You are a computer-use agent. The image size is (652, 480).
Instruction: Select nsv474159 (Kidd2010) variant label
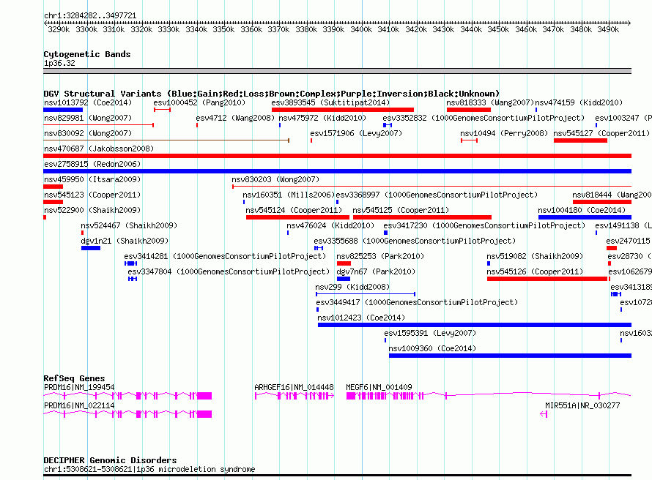579,102
